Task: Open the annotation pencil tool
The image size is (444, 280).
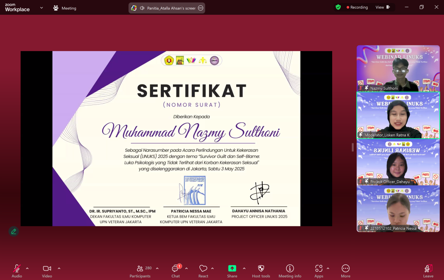Action: tap(13, 231)
